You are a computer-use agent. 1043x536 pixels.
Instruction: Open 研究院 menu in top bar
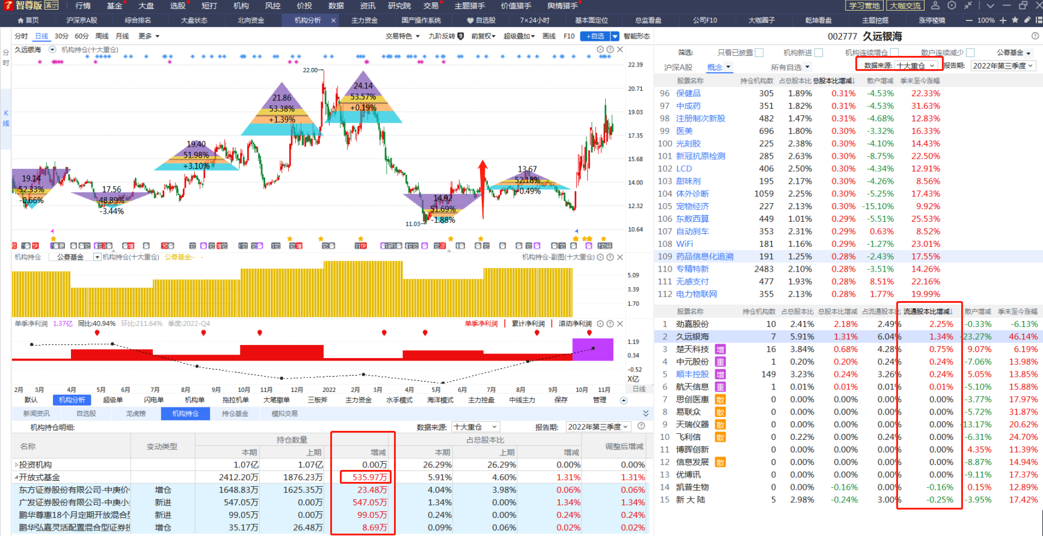(399, 5)
